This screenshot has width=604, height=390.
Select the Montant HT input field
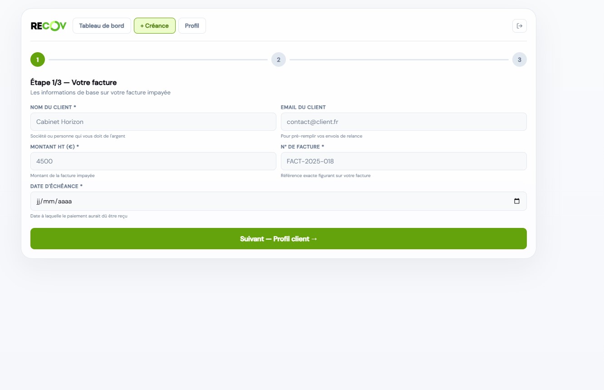coord(153,161)
